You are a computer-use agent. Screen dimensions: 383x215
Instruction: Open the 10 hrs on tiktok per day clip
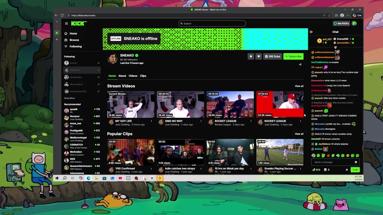tap(230, 152)
